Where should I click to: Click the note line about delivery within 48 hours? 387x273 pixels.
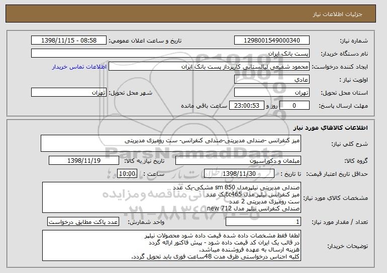pyautogui.click(x=216, y=256)
